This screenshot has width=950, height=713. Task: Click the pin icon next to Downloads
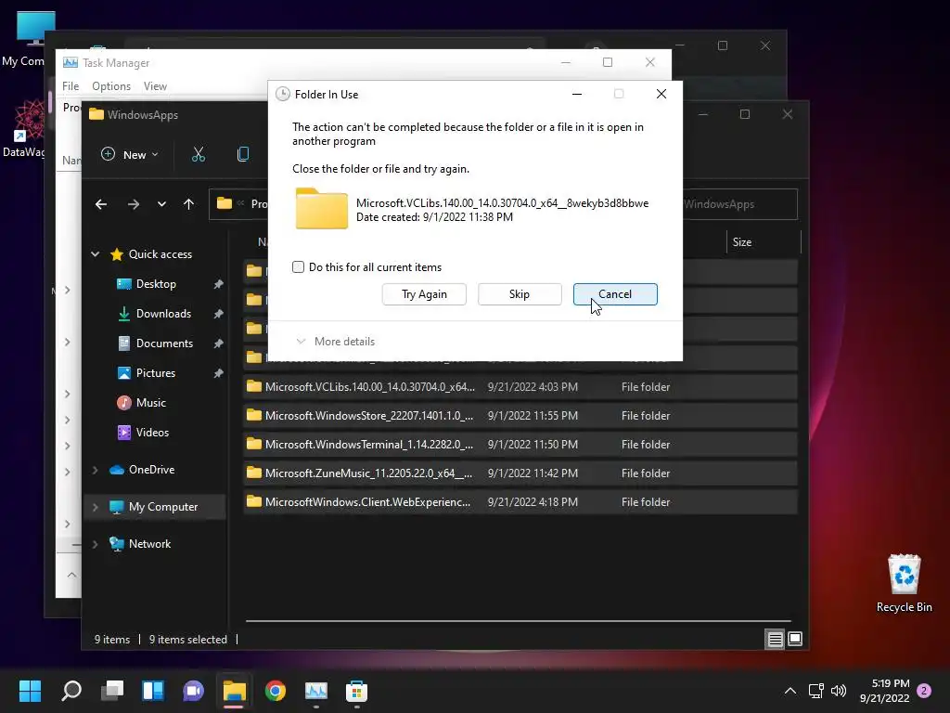pyautogui.click(x=219, y=314)
